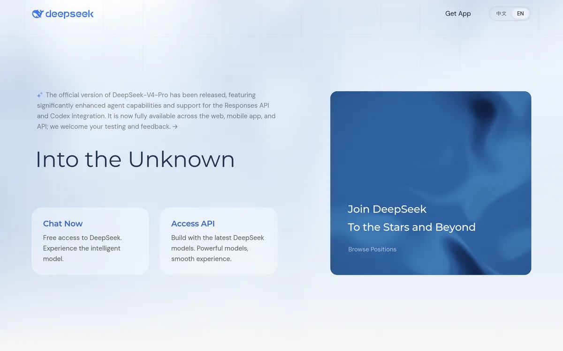Click the deepseek wordmark in header
Screen dimensions: 563x351
69,14
